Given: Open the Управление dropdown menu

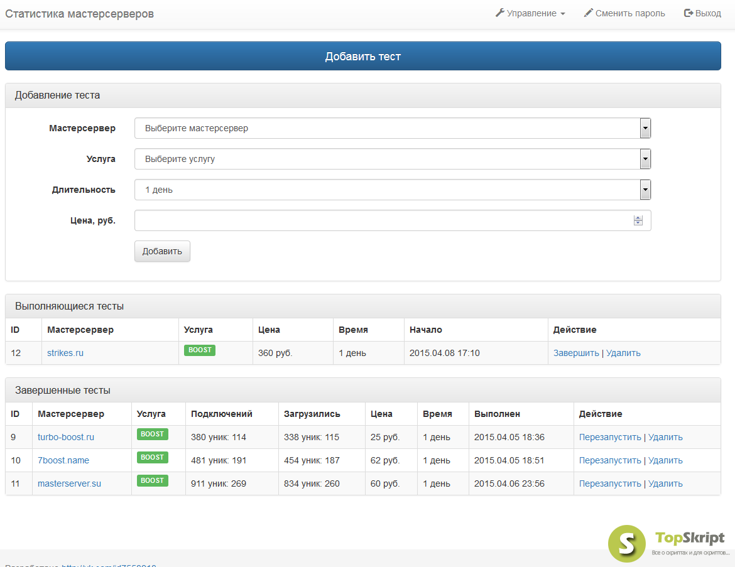Looking at the screenshot, I should click(530, 14).
